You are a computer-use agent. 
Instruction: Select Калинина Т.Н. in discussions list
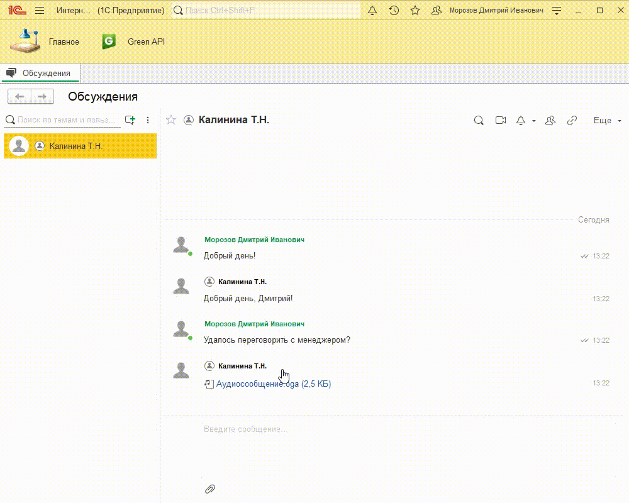tap(80, 146)
